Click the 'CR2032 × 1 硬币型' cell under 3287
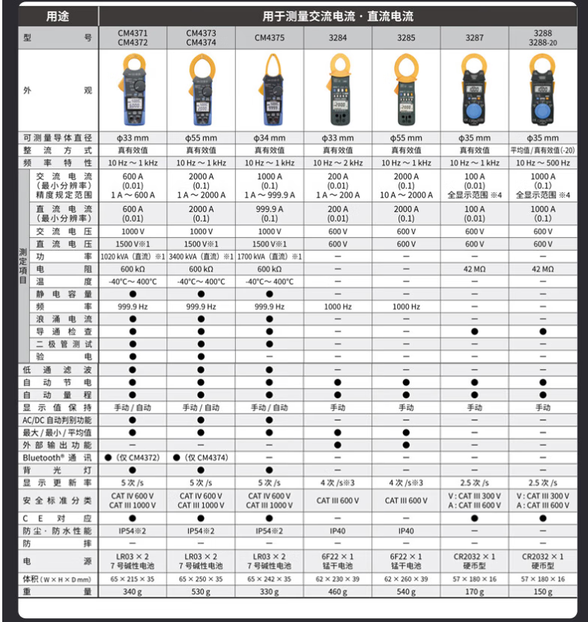Screen dimensions: 588x622 tap(474, 561)
